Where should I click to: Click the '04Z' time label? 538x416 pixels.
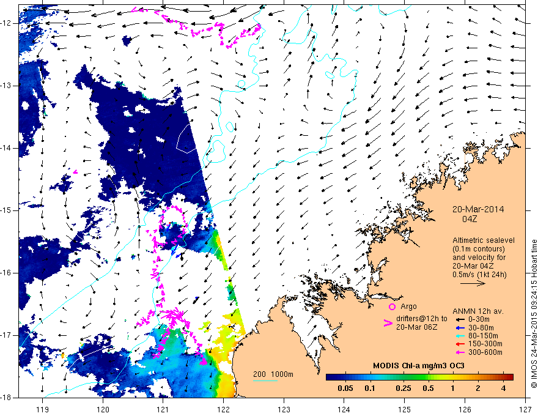pyautogui.click(x=470, y=219)
